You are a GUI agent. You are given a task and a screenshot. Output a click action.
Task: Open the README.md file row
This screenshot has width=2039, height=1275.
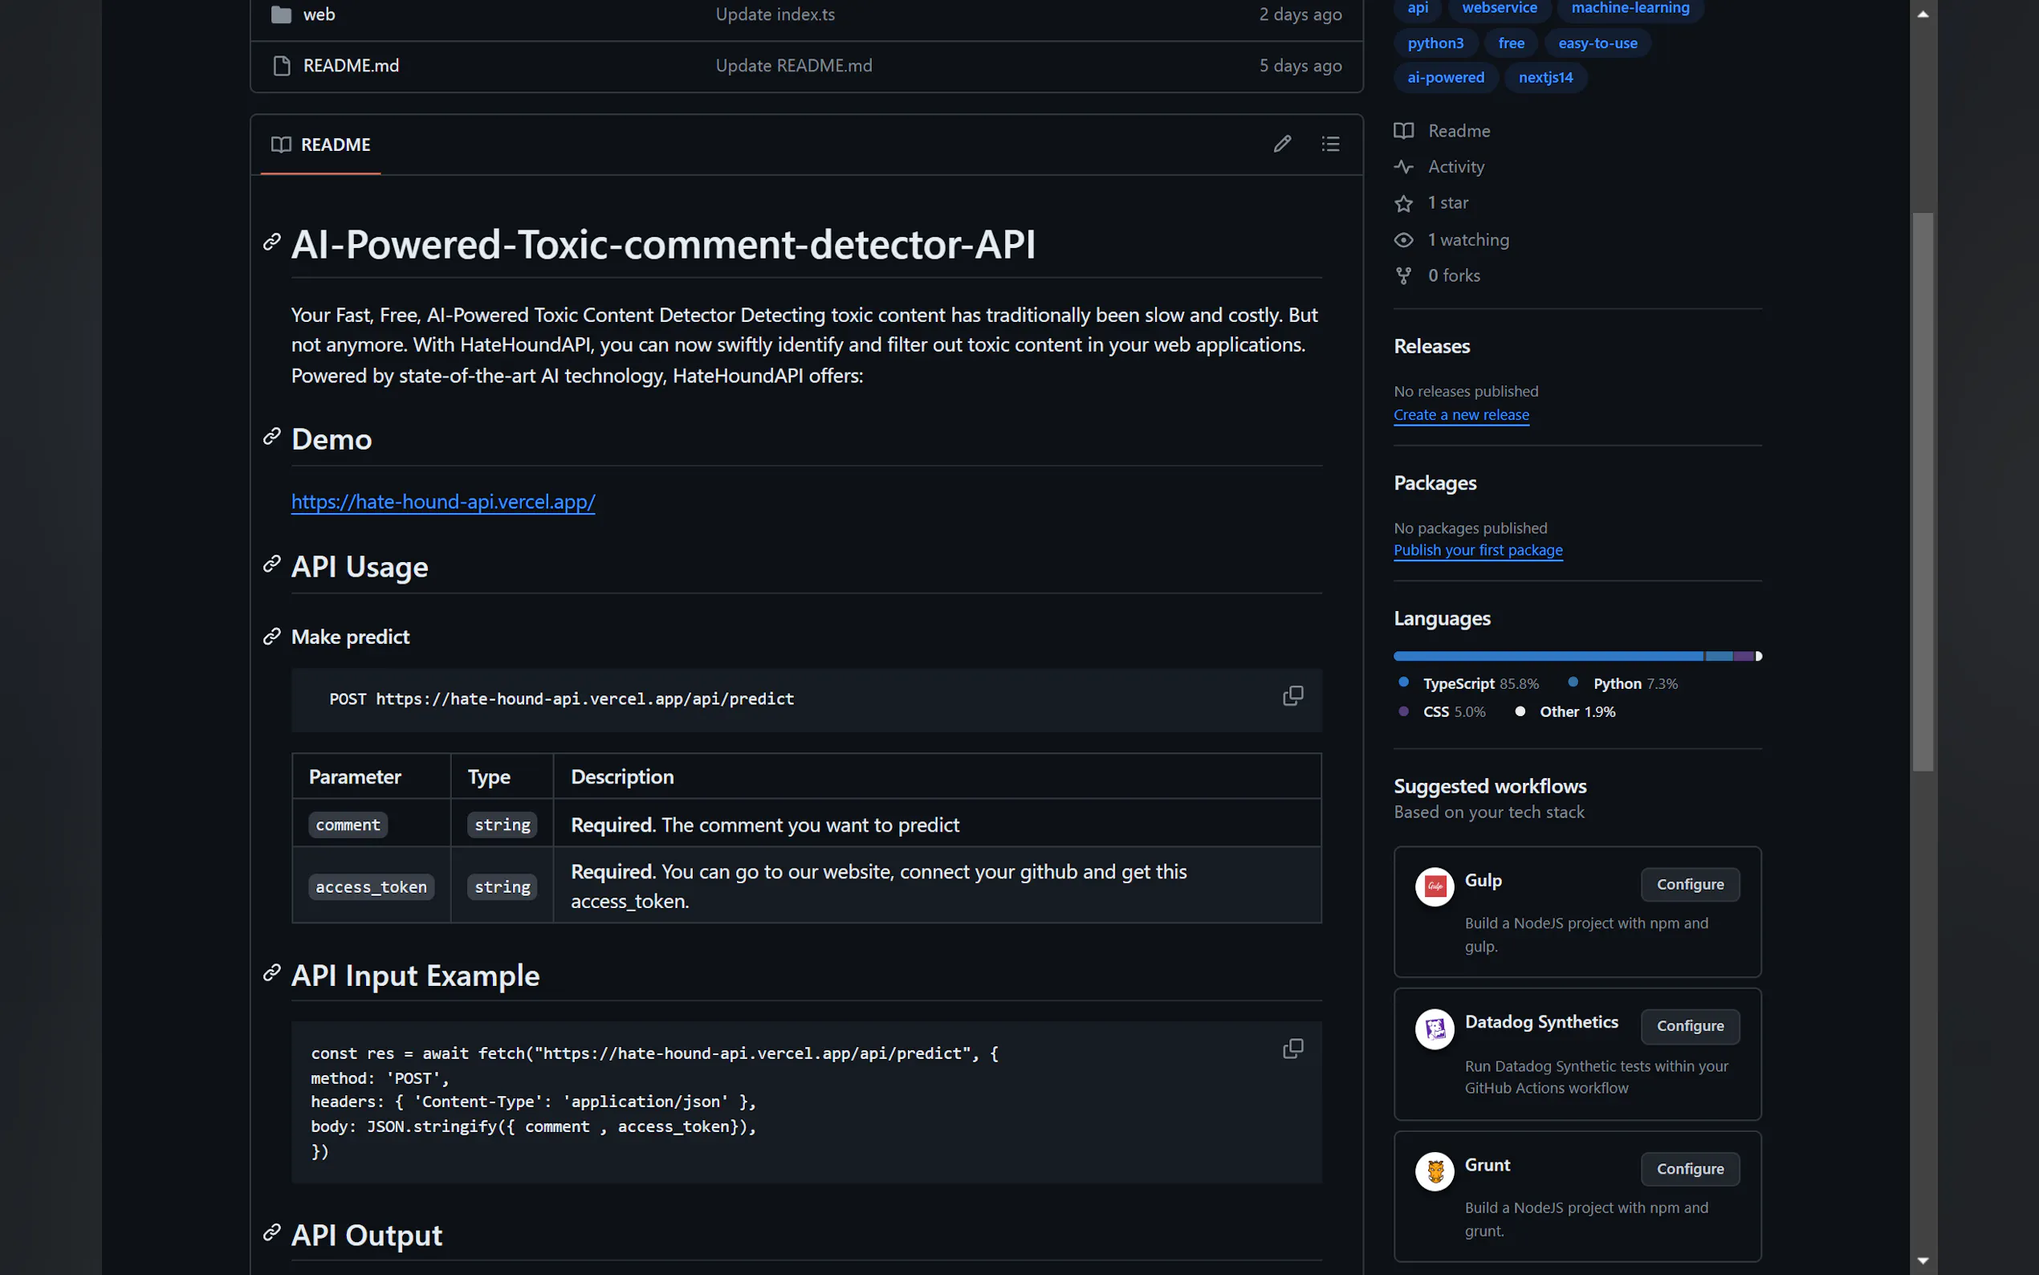click(x=351, y=66)
